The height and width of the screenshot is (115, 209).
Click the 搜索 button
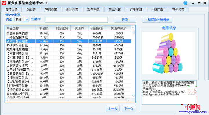(125, 20)
